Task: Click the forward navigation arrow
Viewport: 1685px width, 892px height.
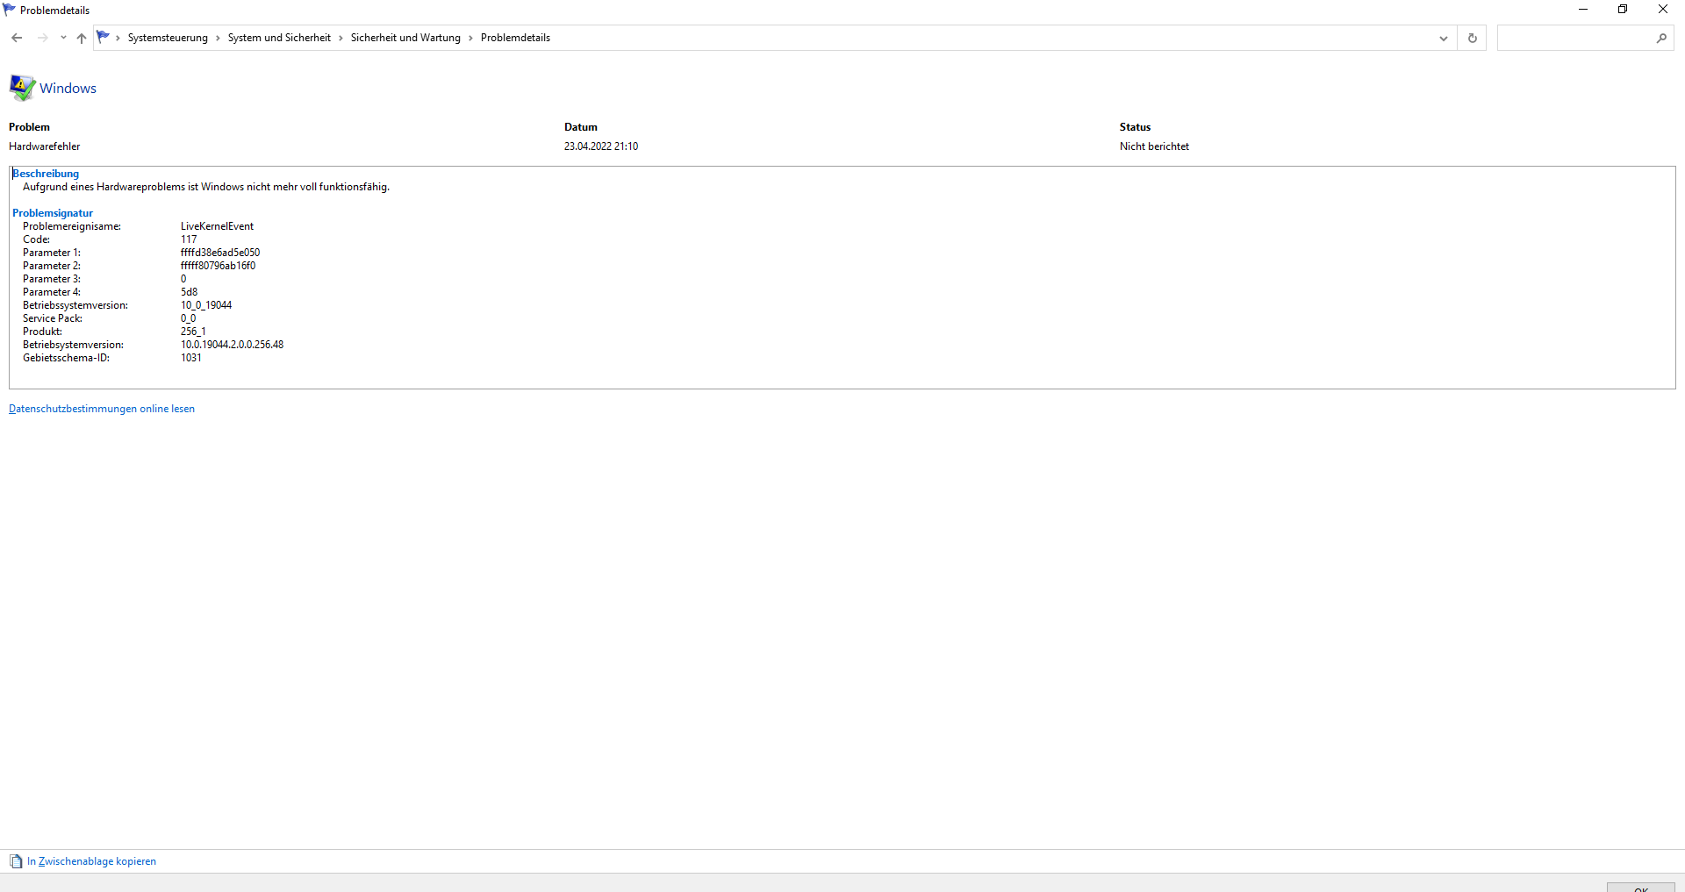Action: tap(42, 38)
